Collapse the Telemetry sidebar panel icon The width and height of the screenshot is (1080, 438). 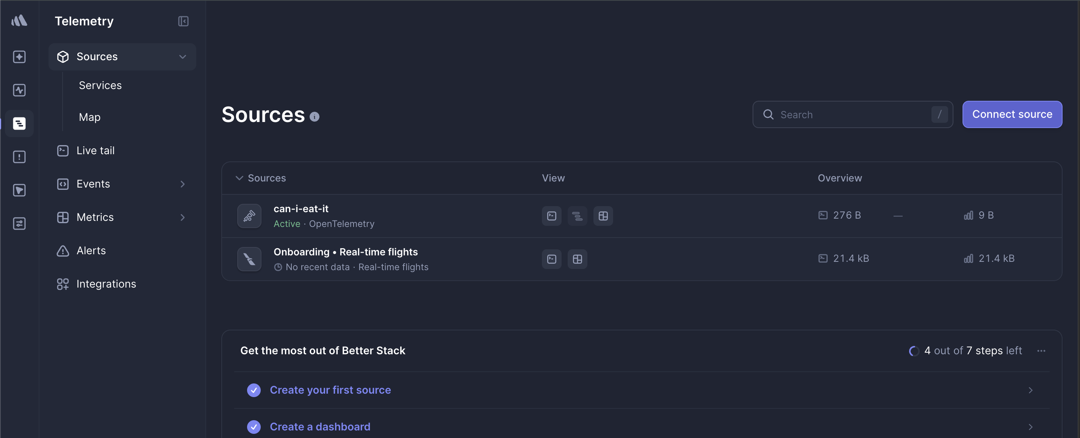coord(183,21)
